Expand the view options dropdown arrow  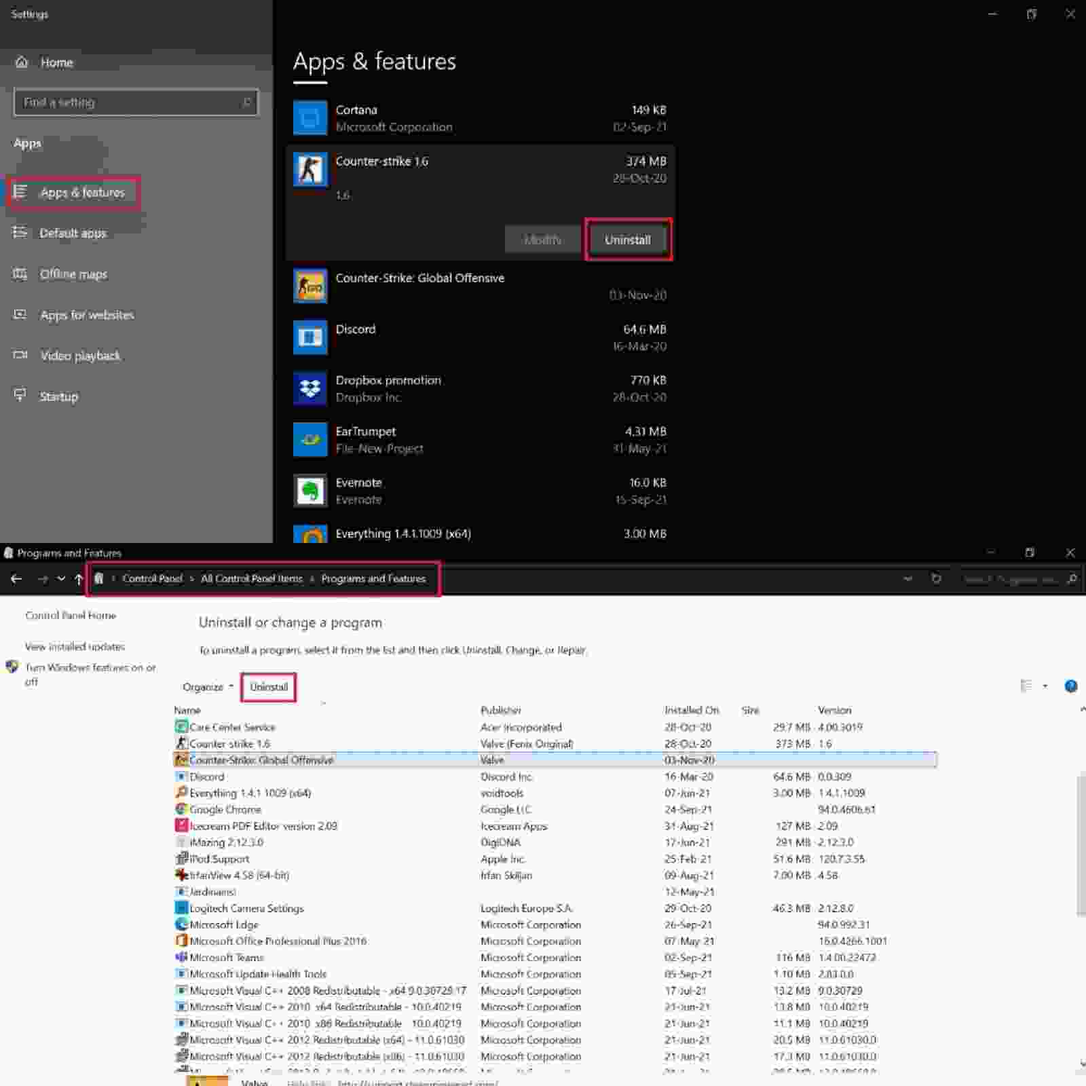(x=1045, y=686)
